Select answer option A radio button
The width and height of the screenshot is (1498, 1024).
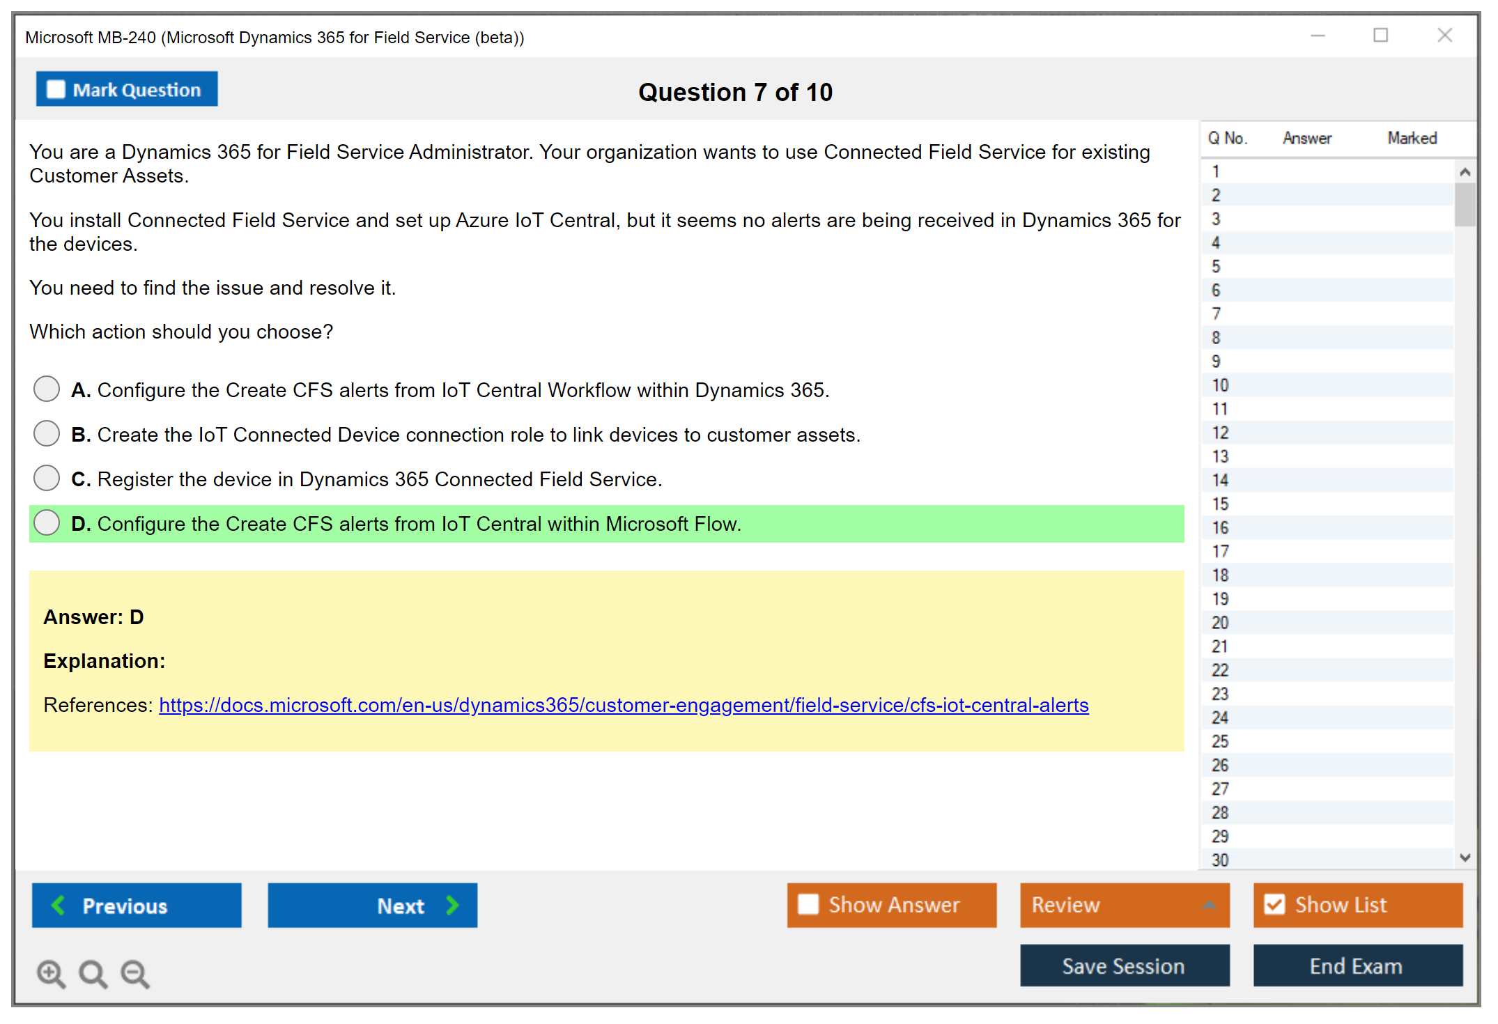pos(47,389)
